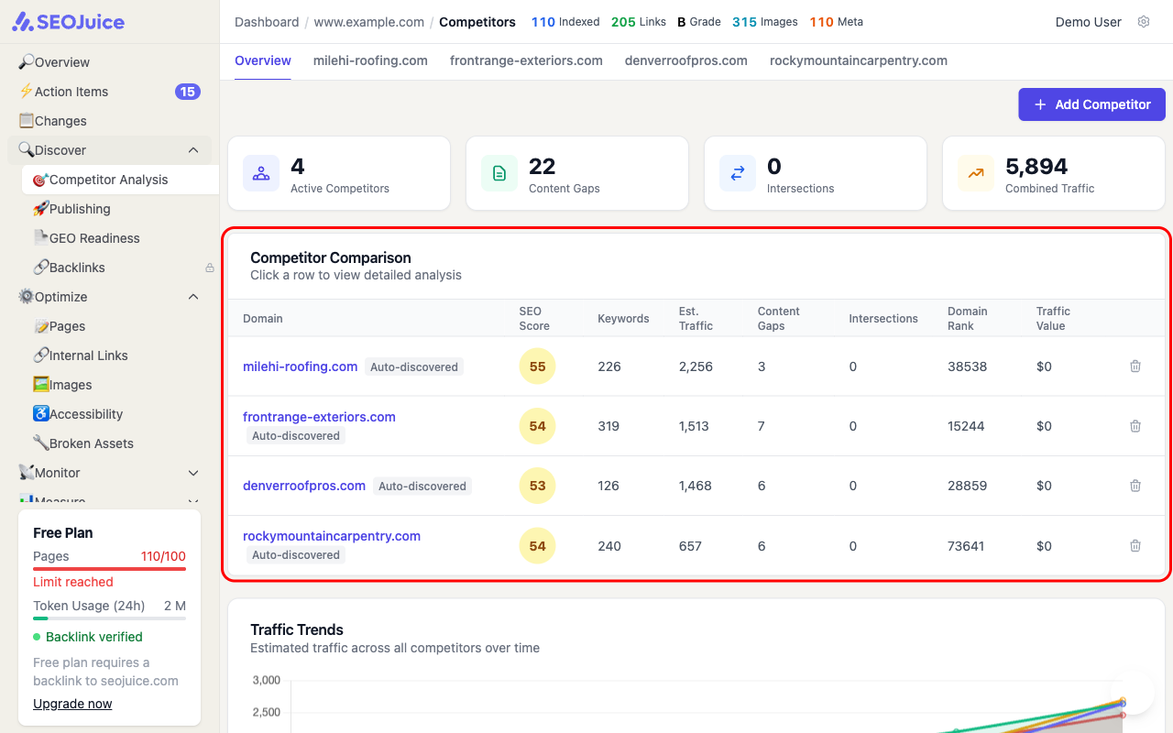Image resolution: width=1173 pixels, height=733 pixels.
Task: Click the 315 Images stat
Action: coord(765,22)
